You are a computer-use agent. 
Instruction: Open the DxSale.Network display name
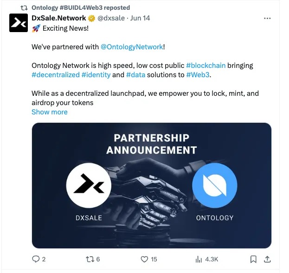pyautogui.click(x=59, y=18)
